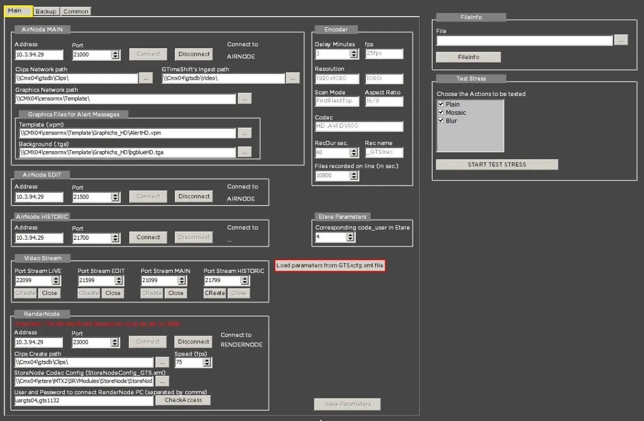The width and height of the screenshot is (644, 421).
Task: Open the Common tab
Action: point(75,11)
